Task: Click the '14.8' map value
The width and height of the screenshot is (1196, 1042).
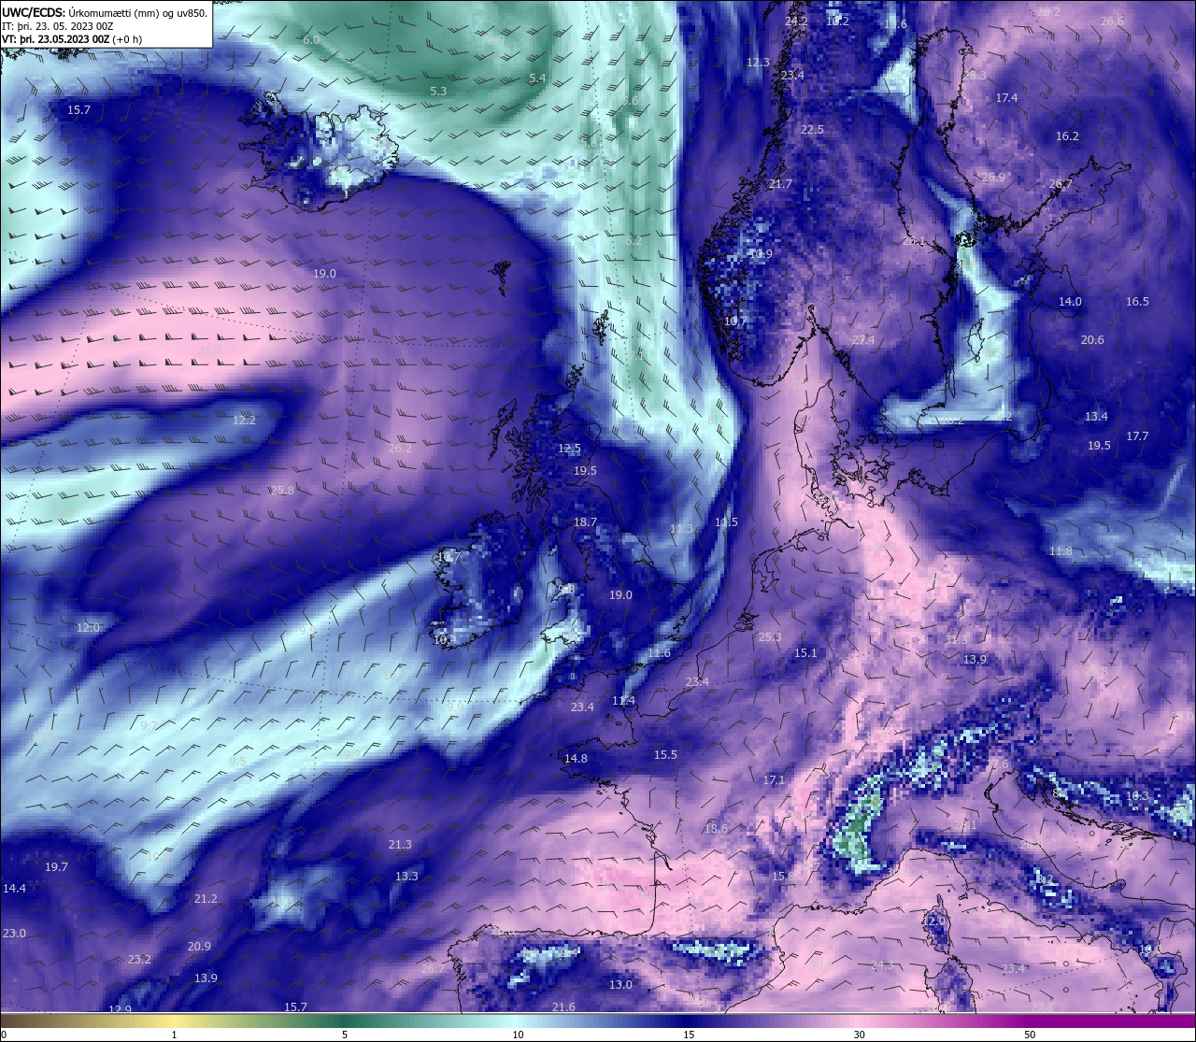Action: 576,759
